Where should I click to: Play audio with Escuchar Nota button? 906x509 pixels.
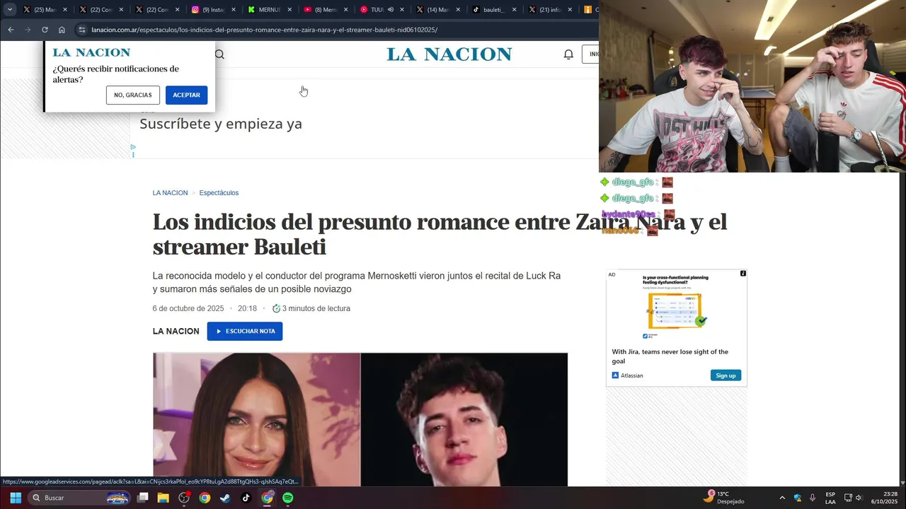245,331
